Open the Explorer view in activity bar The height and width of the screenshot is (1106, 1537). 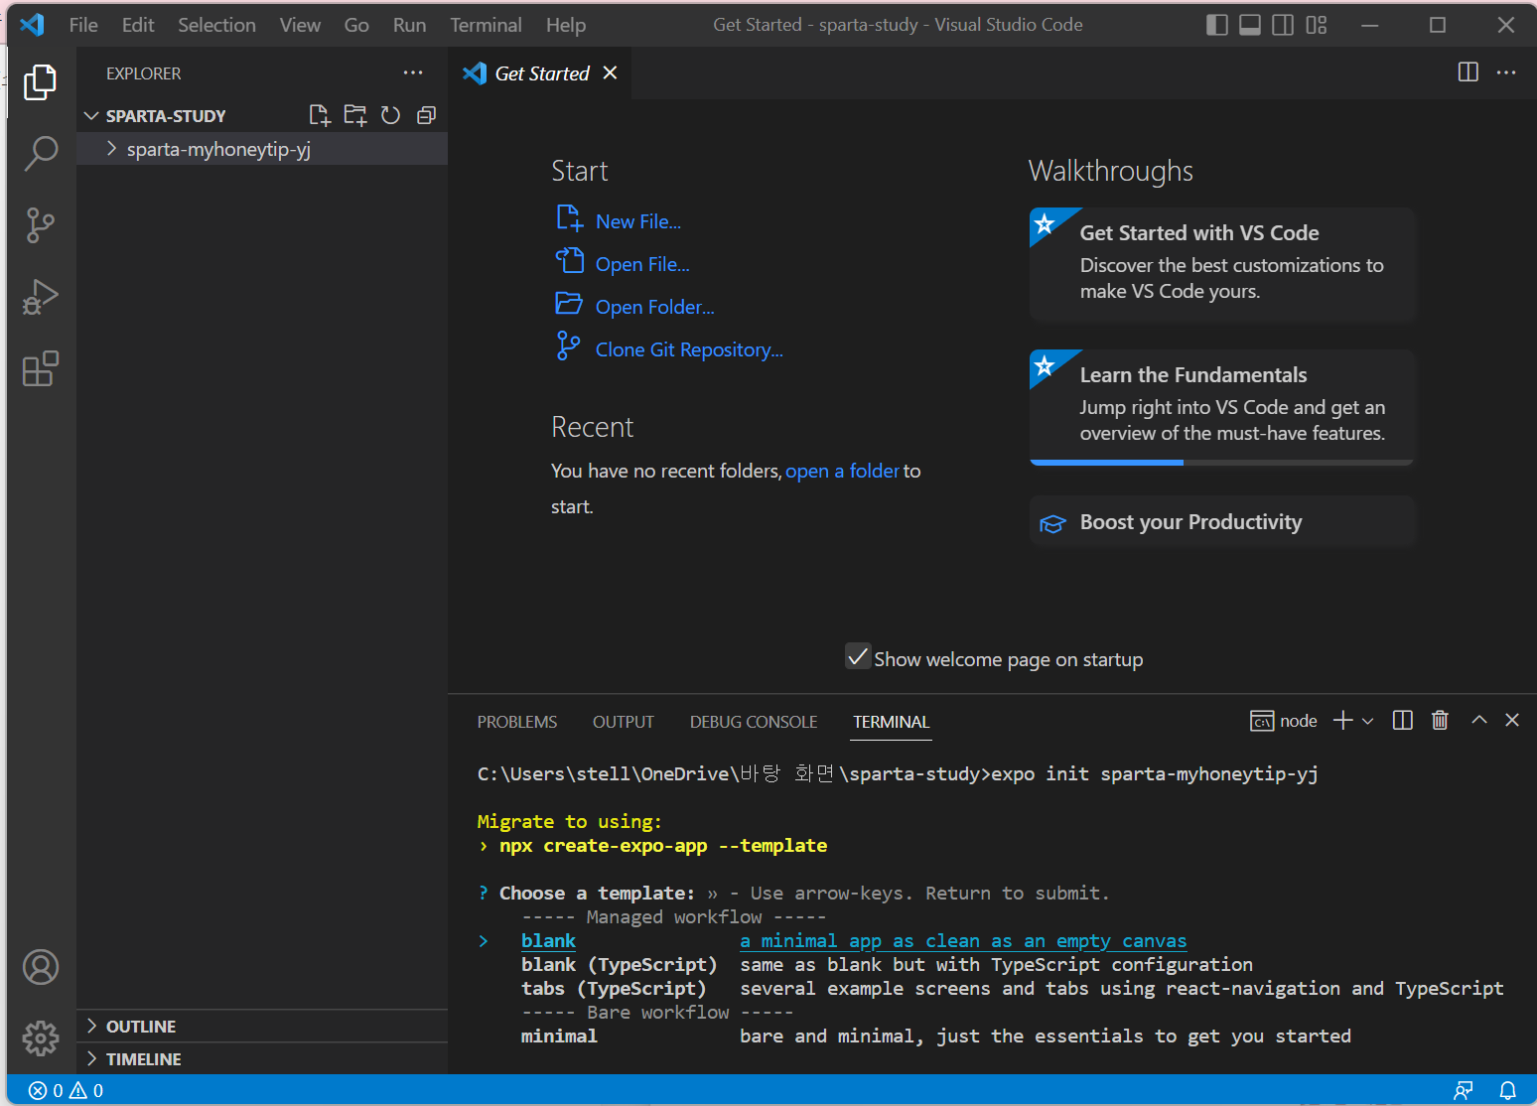pyautogui.click(x=41, y=81)
